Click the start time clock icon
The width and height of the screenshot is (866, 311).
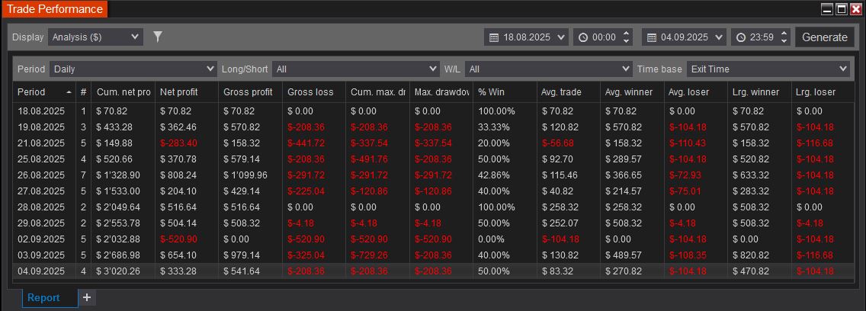[583, 37]
